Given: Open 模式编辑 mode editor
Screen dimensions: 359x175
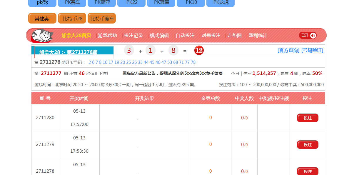Looking at the screenshot, I should click(x=159, y=36).
